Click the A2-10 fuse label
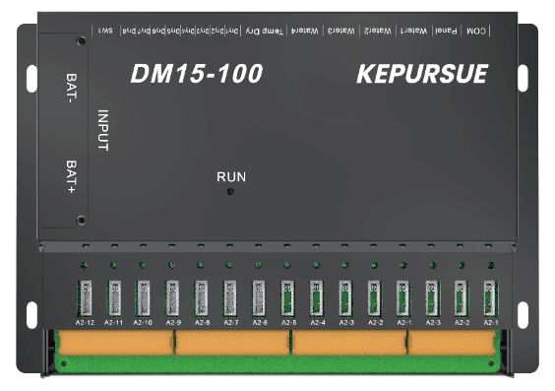 pos(143,323)
